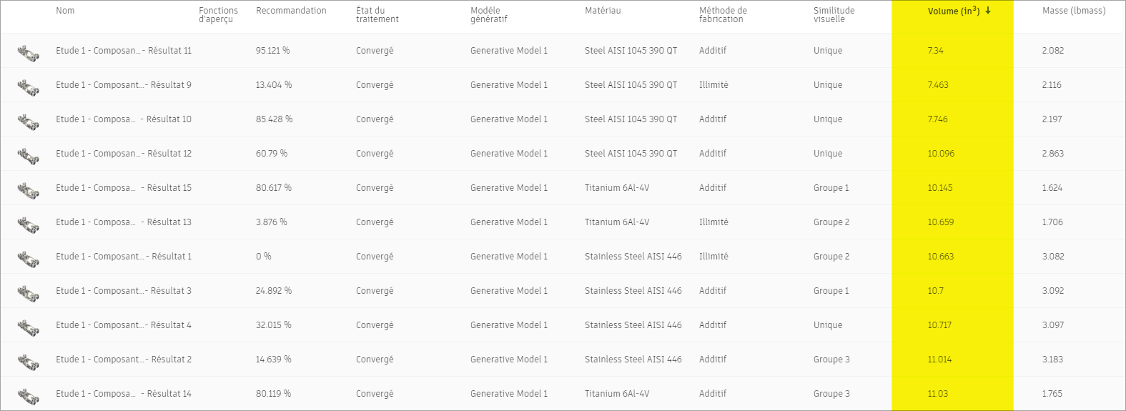
Task: Select thumbnail for Résultat 1 row
Action: click(28, 258)
